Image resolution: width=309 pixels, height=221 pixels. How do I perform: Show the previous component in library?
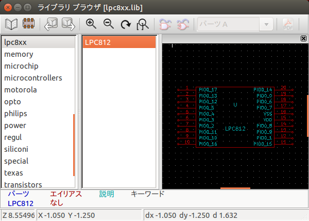coord(51,24)
